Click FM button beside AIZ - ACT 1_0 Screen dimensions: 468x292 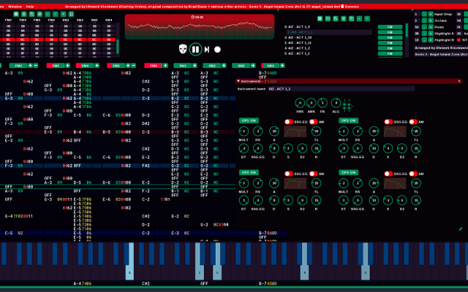(390, 27)
